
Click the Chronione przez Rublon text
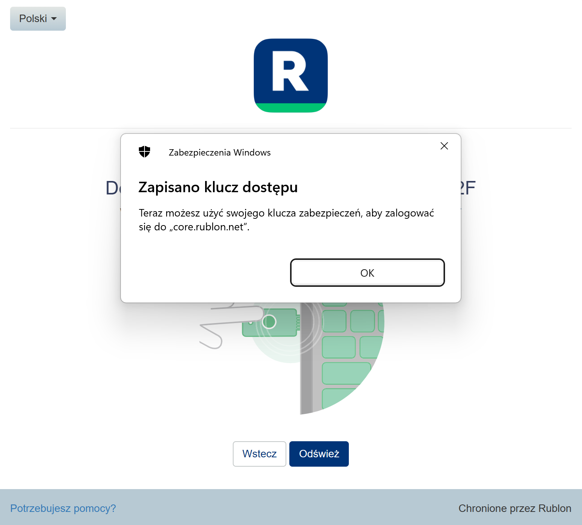(515, 508)
